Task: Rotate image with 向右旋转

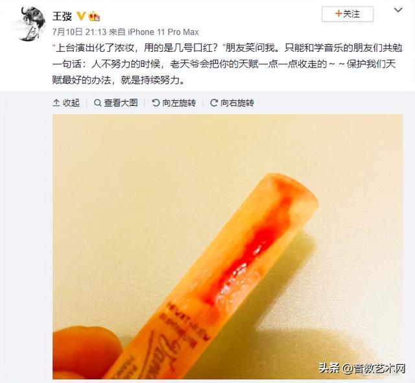Action: [232, 103]
